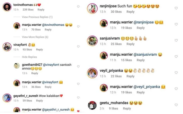Like gayathri_r_suresh's Wow kalakkan comment
This screenshot has width=183, height=114.
[x=78, y=98]
